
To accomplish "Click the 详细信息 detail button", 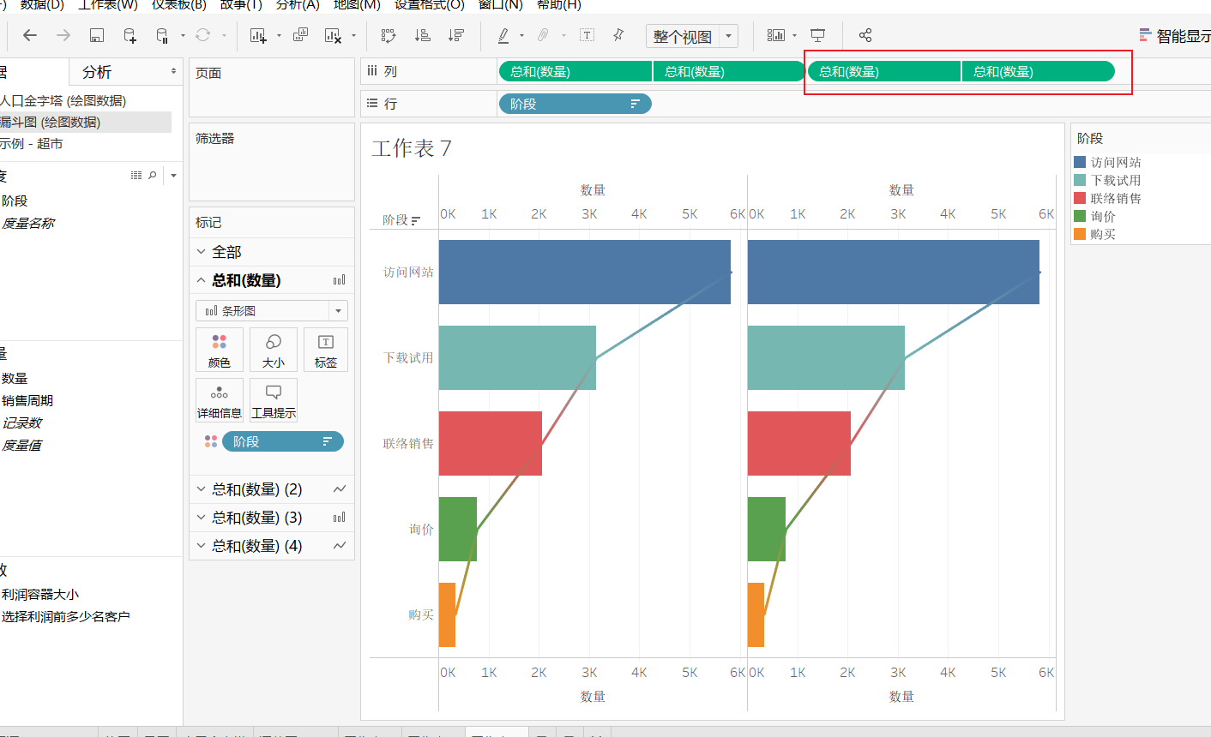I will pos(220,400).
